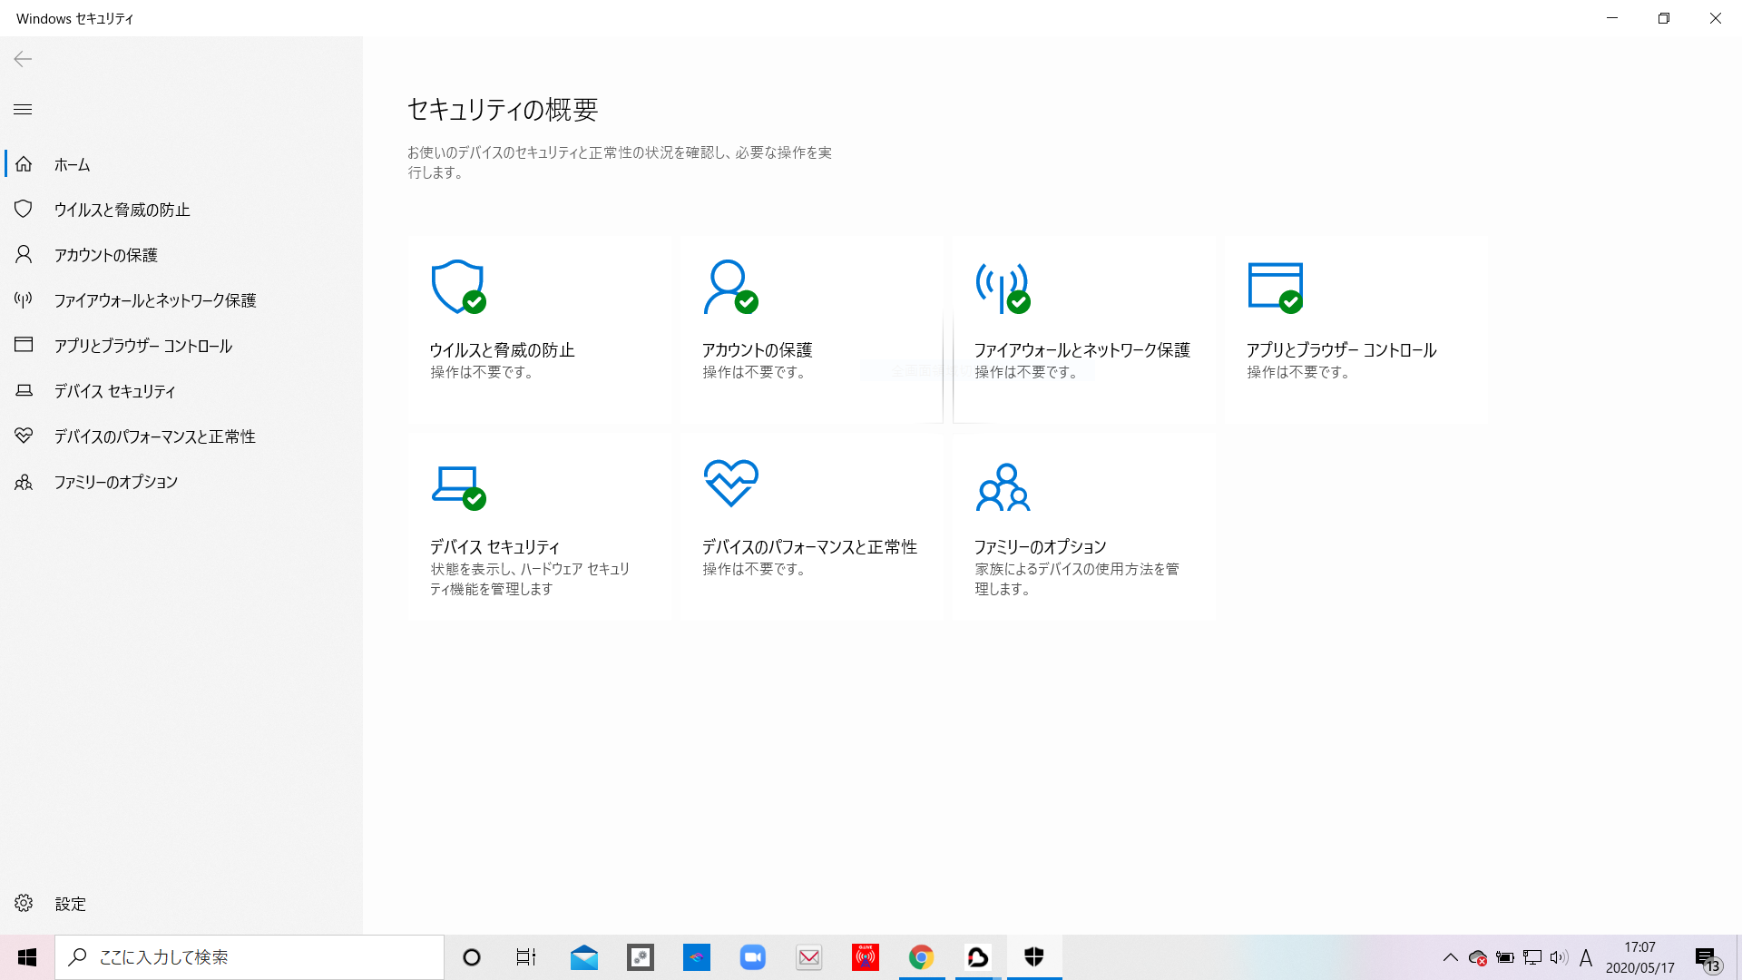
Task: Go to デバイスのパフォーマンスと正常性 in sidebar
Action: pos(154,436)
